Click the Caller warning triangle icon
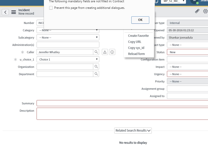Screen dimensions: 208x151 [105, 52]
